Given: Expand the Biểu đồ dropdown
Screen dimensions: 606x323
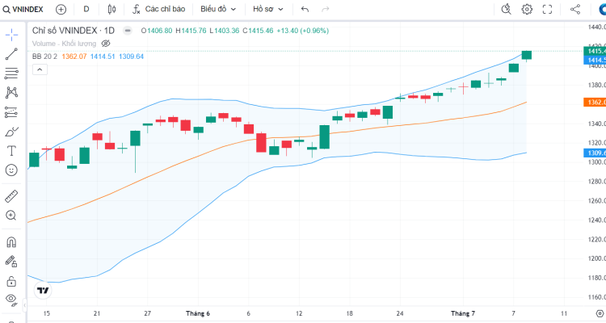Looking at the screenshot, I should 218,9.
